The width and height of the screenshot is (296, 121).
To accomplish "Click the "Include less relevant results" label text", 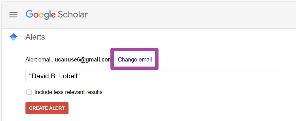I will [x=68, y=92].
